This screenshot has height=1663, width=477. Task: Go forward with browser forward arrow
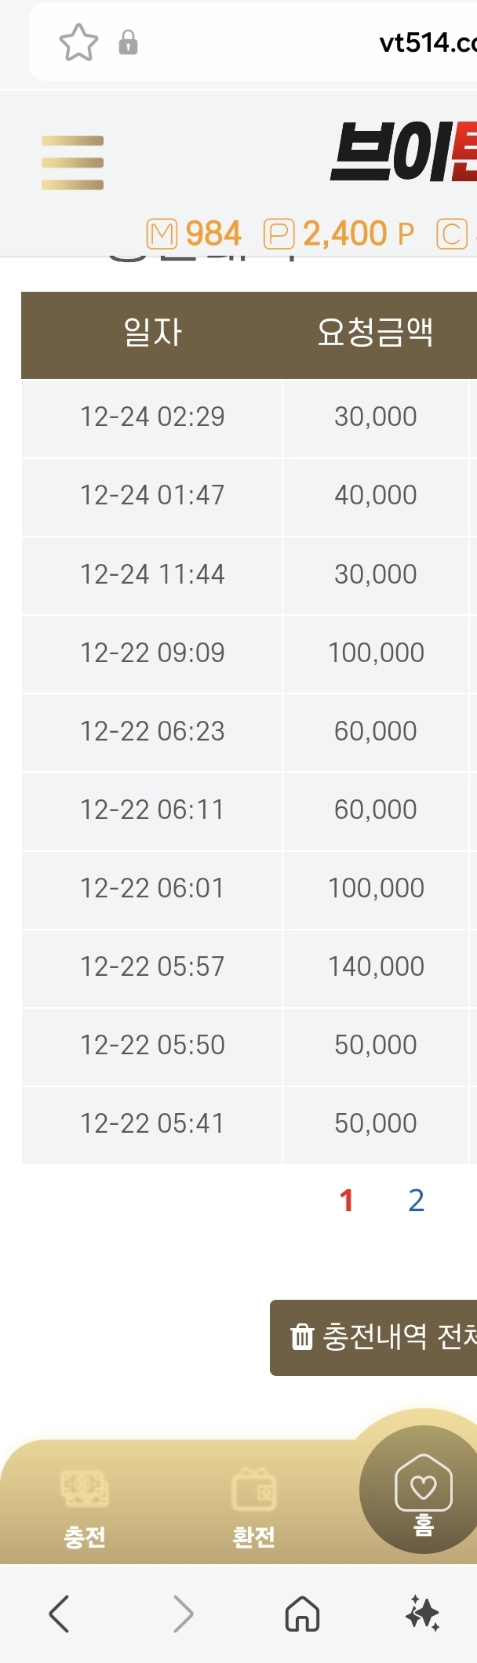183,1614
